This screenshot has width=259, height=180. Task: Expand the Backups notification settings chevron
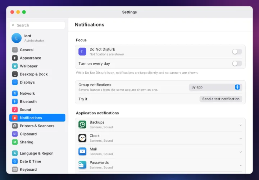coord(241,125)
